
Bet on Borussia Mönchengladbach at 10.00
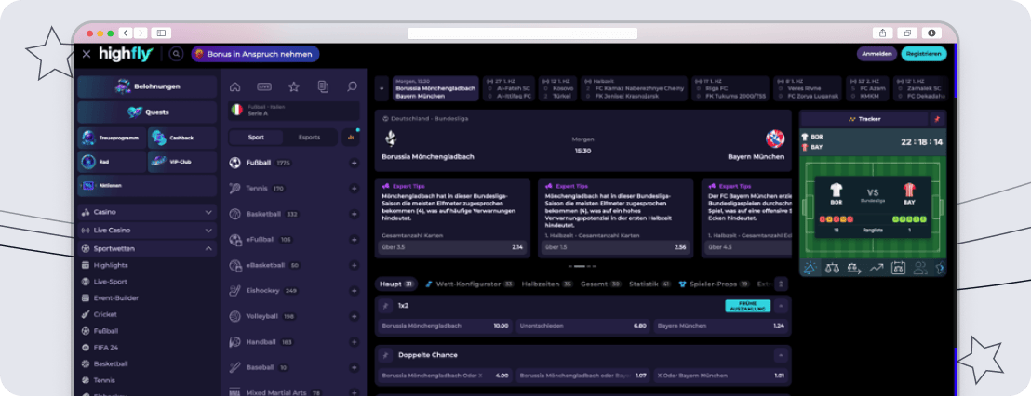click(x=445, y=325)
